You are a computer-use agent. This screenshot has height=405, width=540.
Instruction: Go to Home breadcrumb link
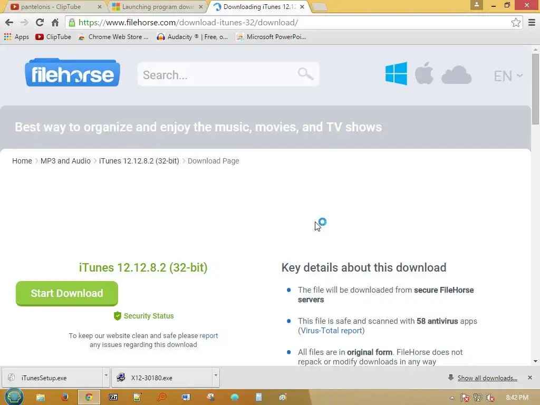(22, 161)
